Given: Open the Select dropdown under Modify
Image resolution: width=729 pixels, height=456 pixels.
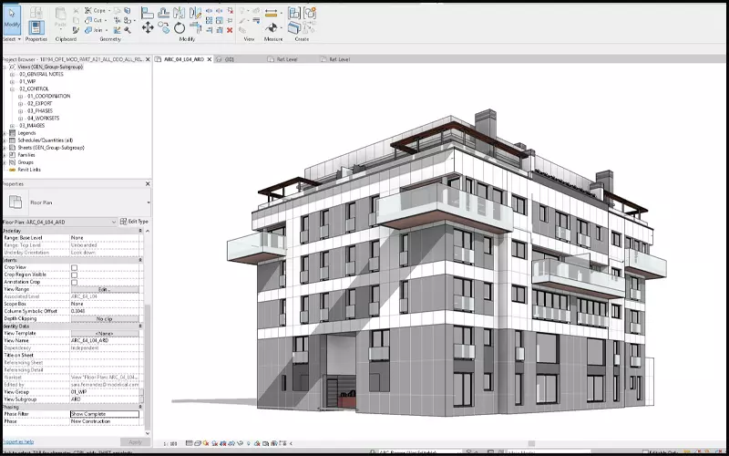Looking at the screenshot, I should pos(13,39).
